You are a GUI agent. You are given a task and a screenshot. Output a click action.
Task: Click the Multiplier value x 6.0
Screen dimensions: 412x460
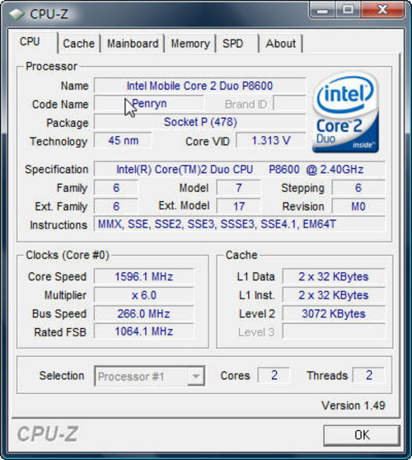(143, 295)
